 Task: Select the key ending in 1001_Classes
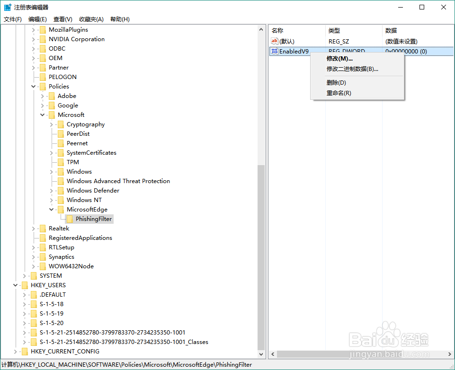(124, 342)
